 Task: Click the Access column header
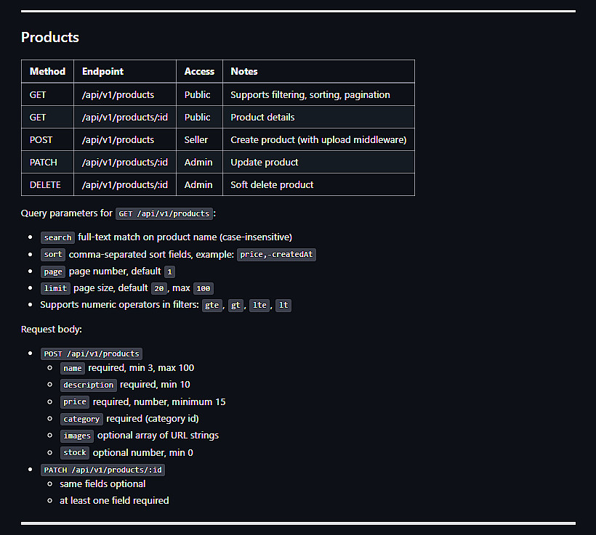pyautogui.click(x=199, y=72)
